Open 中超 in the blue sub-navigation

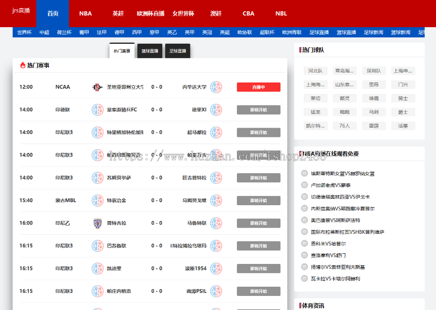(45, 33)
